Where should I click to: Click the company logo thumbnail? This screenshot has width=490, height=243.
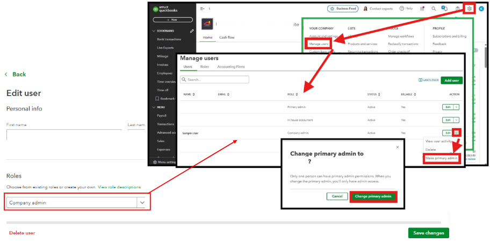point(207,24)
